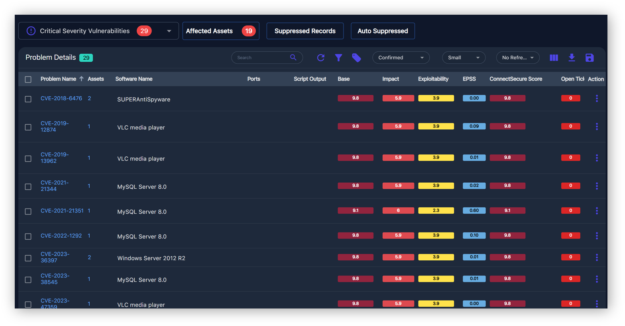Open action menu for CVE-2023-36397 row
This screenshot has height=326, width=625.
tap(597, 258)
